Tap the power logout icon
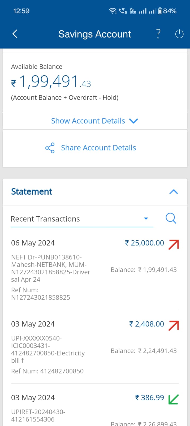This screenshot has width=190, height=426. (x=179, y=34)
